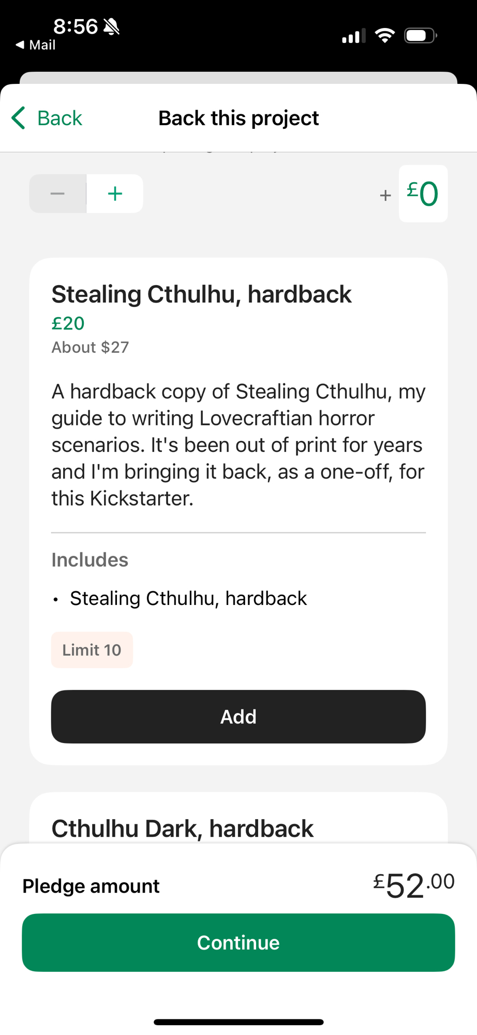Image resolution: width=477 pixels, height=1035 pixels.
Task: Tap the £52.00 pledge amount total
Action: (413, 885)
